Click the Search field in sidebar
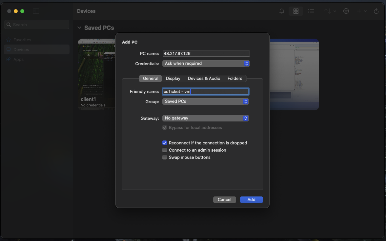Image resolution: width=386 pixels, height=241 pixels. [x=37, y=25]
